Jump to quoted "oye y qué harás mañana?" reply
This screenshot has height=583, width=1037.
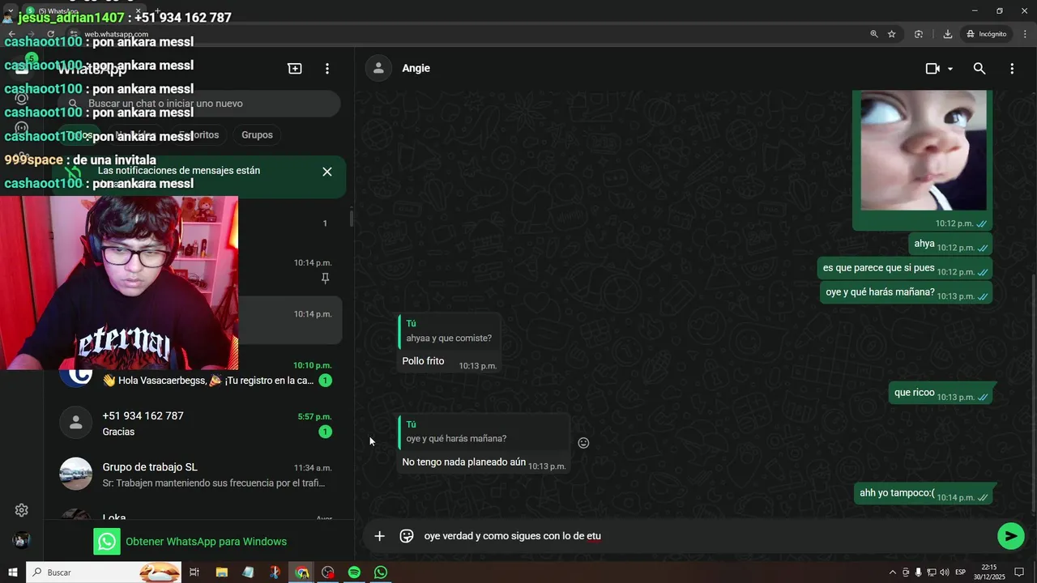(484, 432)
